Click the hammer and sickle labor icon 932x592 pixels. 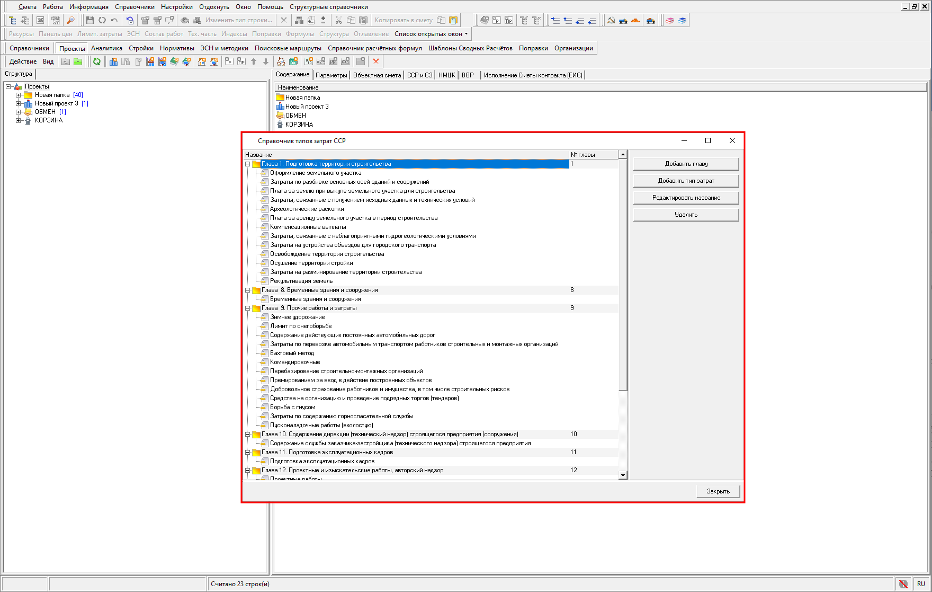pyautogui.click(x=611, y=20)
